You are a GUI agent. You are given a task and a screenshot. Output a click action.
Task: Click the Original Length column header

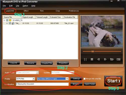(28, 17)
